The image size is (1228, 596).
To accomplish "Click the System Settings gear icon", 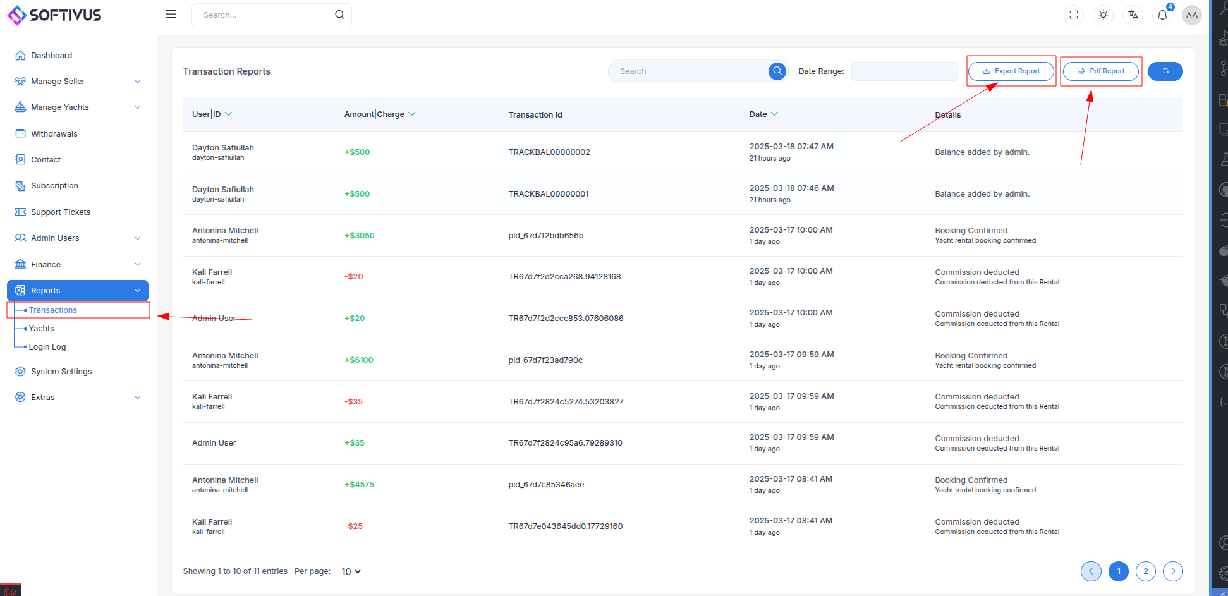I will 20,371.
